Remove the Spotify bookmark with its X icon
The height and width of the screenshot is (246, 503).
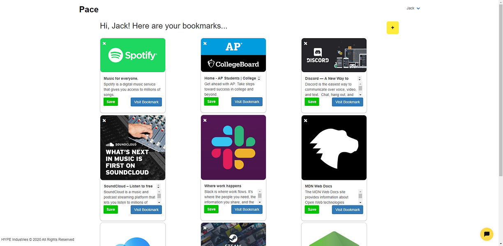[104, 43]
